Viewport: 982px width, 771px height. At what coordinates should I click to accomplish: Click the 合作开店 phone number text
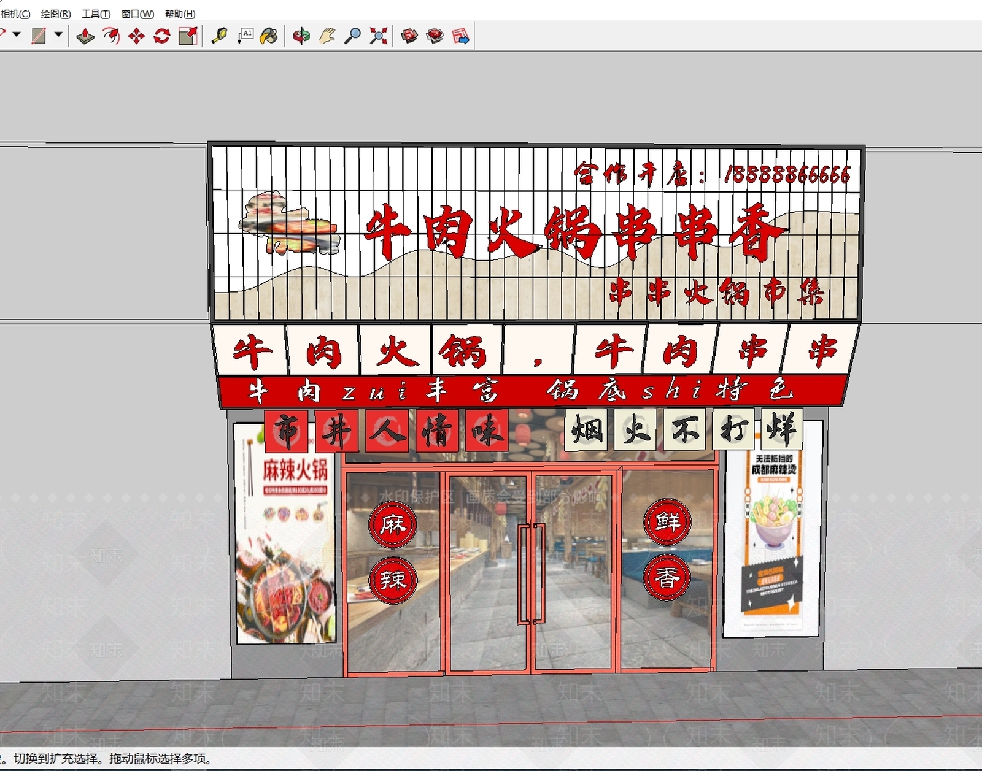point(713,174)
